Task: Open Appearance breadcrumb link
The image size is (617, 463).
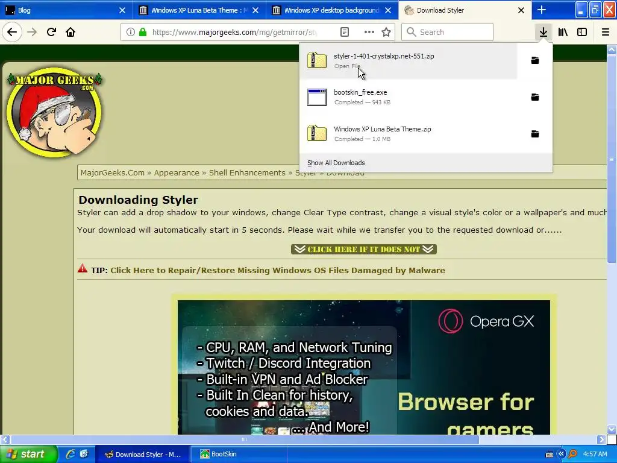Action: (177, 172)
